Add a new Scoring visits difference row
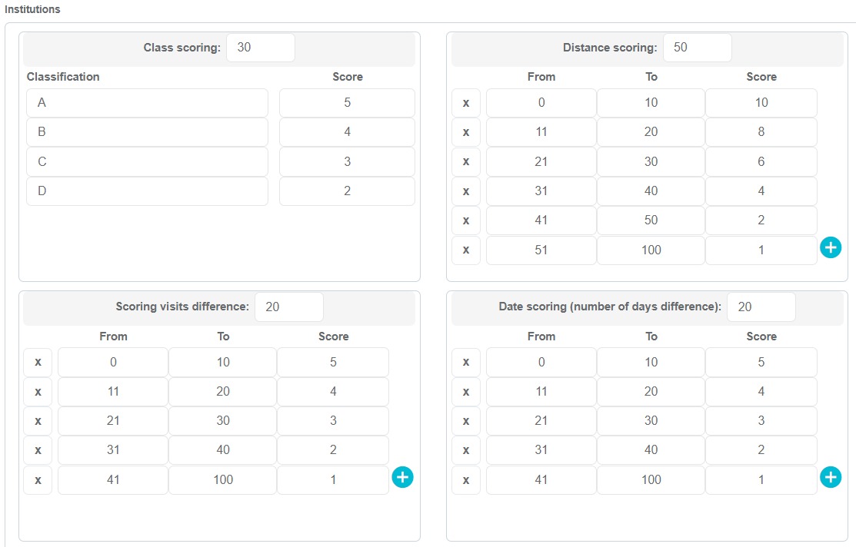 (x=402, y=477)
